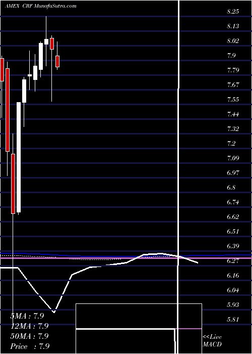Click the 7.44 price axis label

(233, 114)
